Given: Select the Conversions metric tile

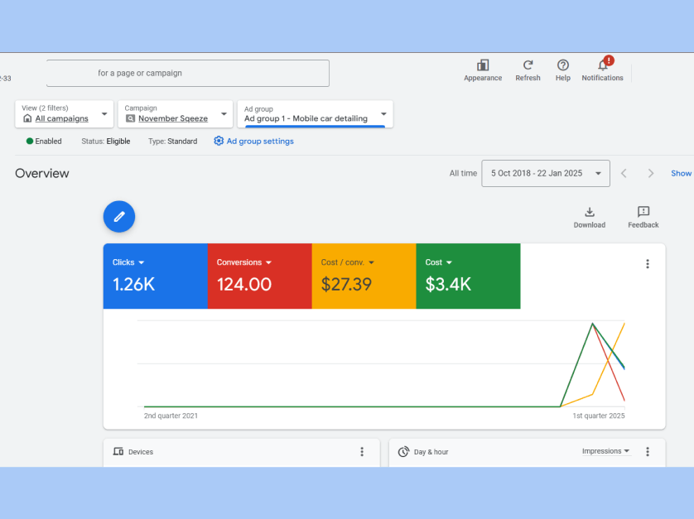Looking at the screenshot, I should coord(259,276).
